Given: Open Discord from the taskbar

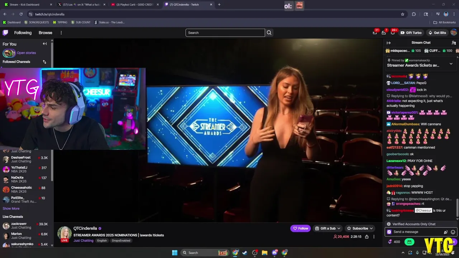Looking at the screenshot, I should 275,253.
